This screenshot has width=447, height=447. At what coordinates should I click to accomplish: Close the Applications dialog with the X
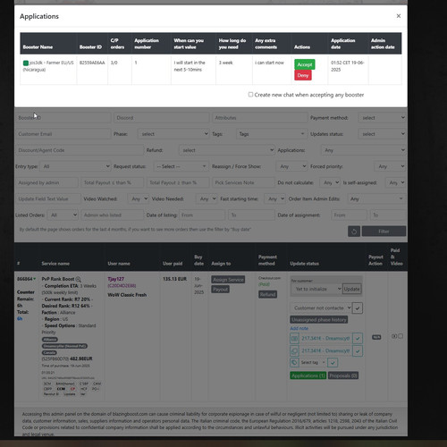tap(399, 16)
